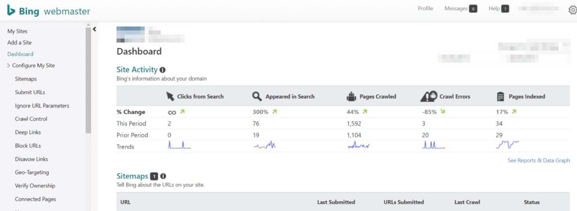The width and height of the screenshot is (577, 211).
Task: Click See Reports & Data Graph link
Action: (x=539, y=160)
